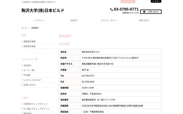Open 売買物件検索 in the sidebar

(29, 46)
